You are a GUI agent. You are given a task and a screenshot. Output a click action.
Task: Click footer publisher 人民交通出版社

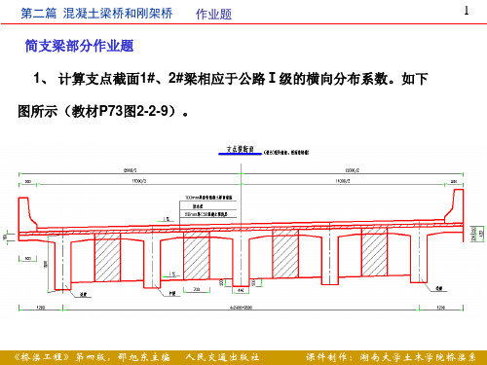(x=223, y=357)
